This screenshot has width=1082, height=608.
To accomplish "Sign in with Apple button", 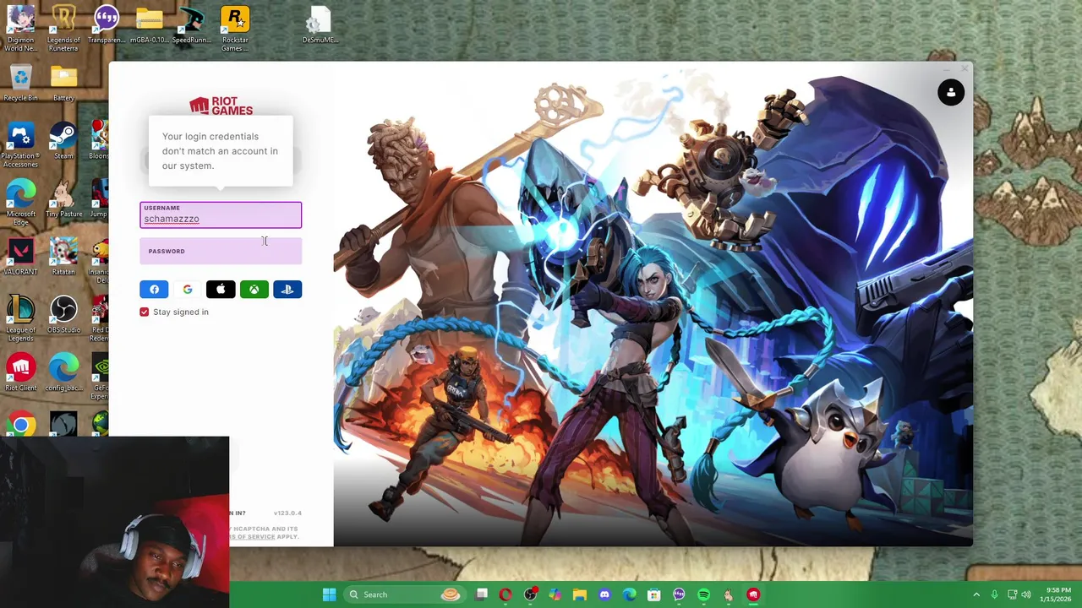I will (221, 290).
